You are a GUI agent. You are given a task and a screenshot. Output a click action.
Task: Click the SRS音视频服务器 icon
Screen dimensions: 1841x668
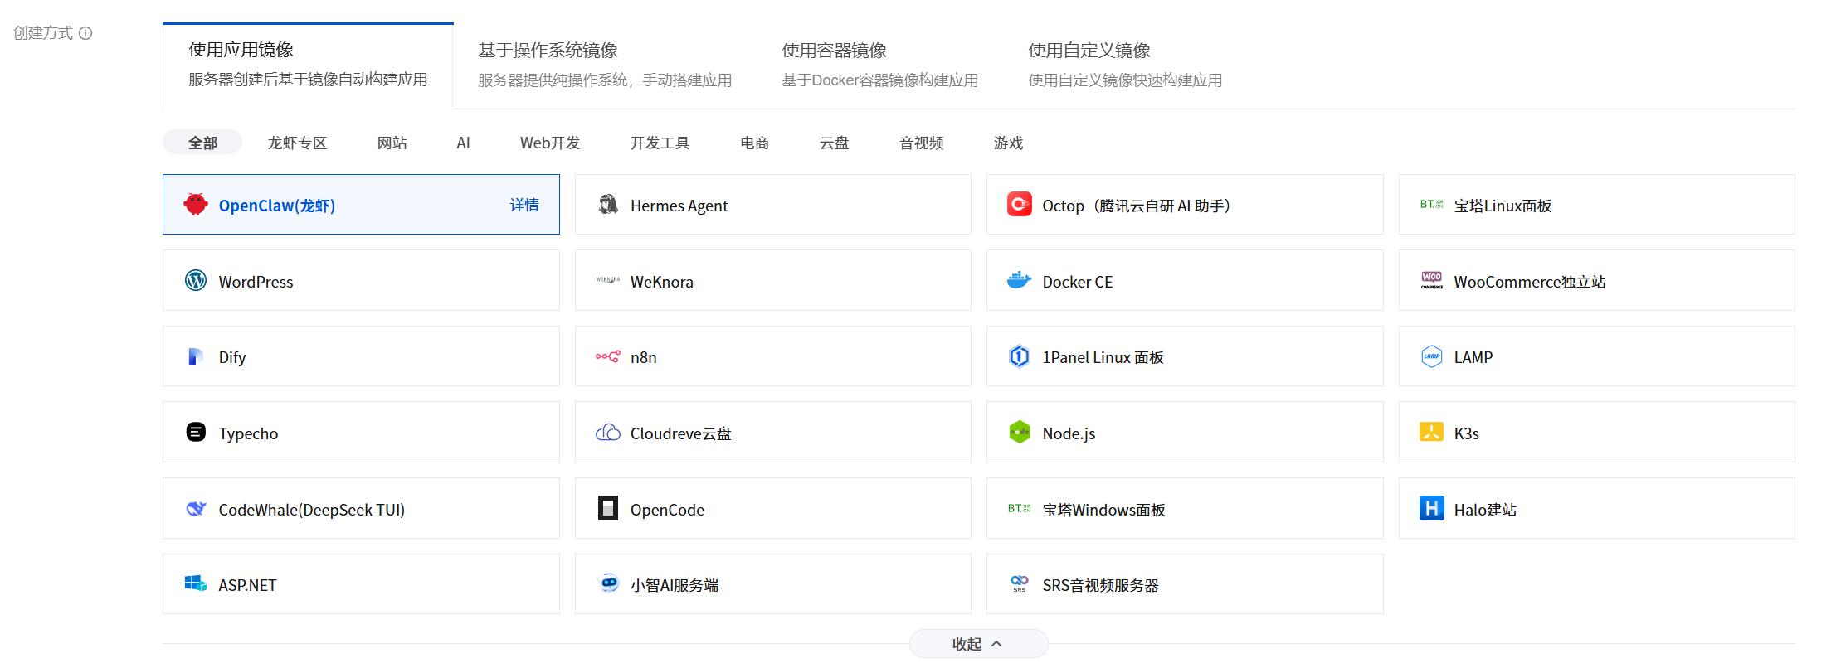[x=1019, y=583]
